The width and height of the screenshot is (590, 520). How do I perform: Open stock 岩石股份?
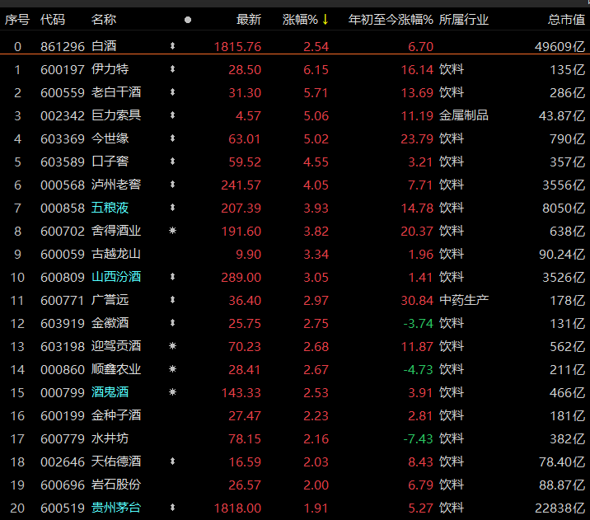click(116, 485)
